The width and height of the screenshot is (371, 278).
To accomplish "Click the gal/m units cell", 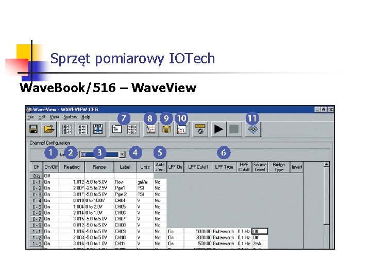I will click(145, 182).
